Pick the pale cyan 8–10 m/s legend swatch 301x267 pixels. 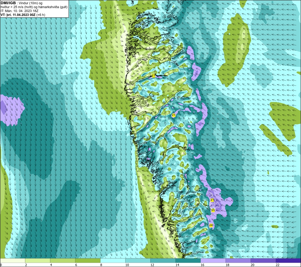pyautogui.click(x=113, y=260)
